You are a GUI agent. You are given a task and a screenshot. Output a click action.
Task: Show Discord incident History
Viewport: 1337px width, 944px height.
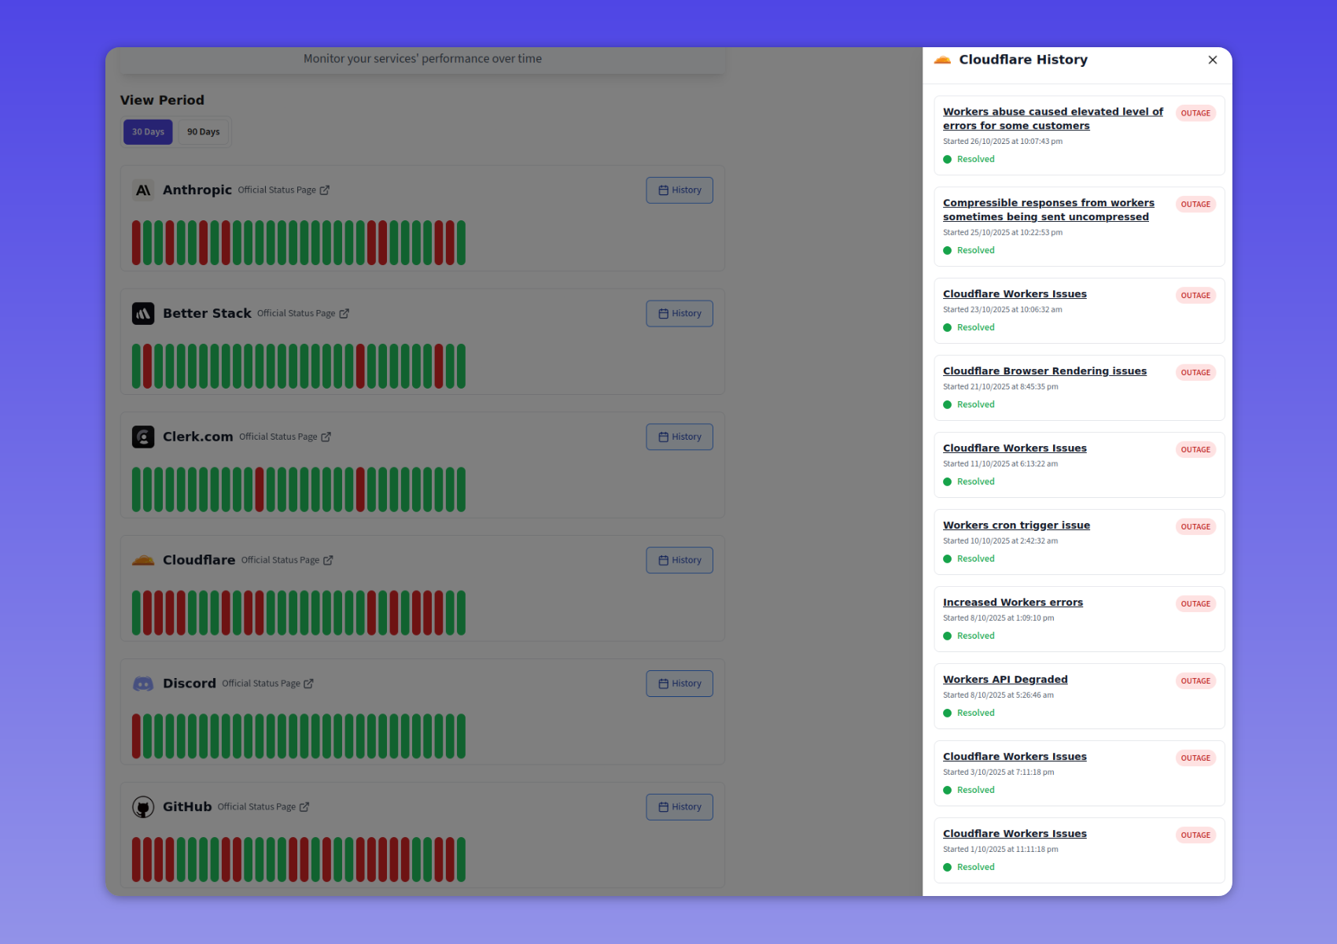click(x=680, y=684)
